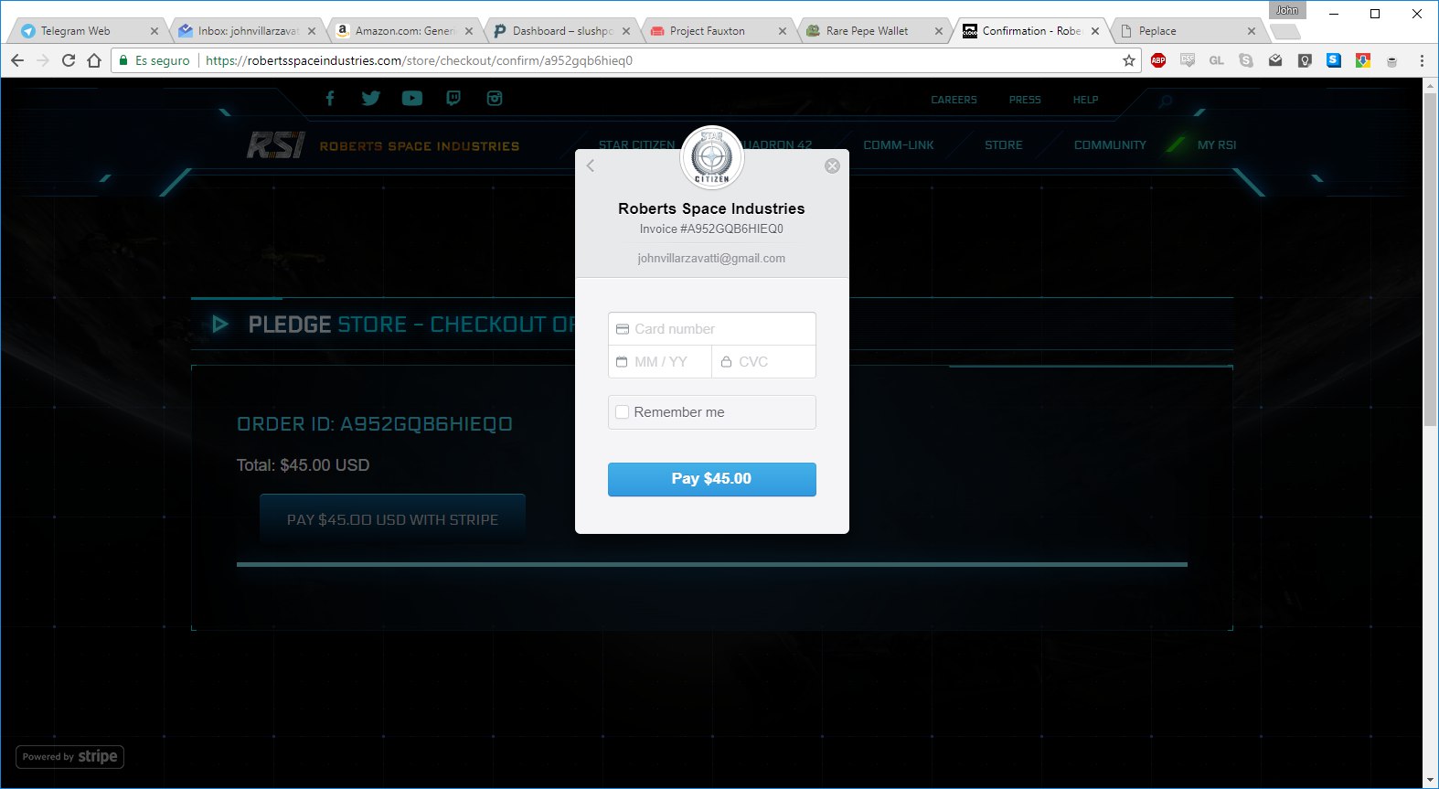Click the Card number input field
Viewport: 1439px width, 789px height.
coord(711,329)
